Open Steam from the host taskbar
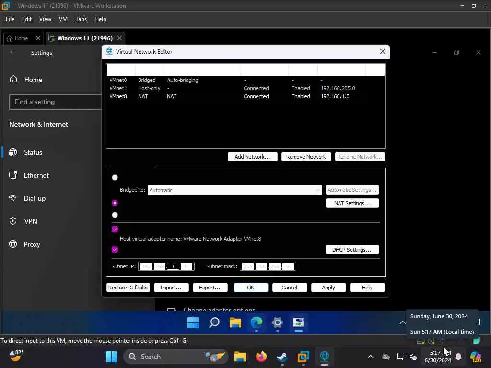This screenshot has width=491, height=368. click(x=282, y=356)
